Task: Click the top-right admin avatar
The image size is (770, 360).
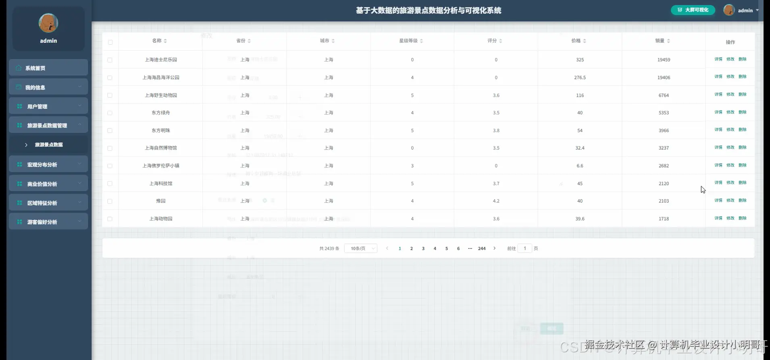Action: pyautogui.click(x=729, y=10)
